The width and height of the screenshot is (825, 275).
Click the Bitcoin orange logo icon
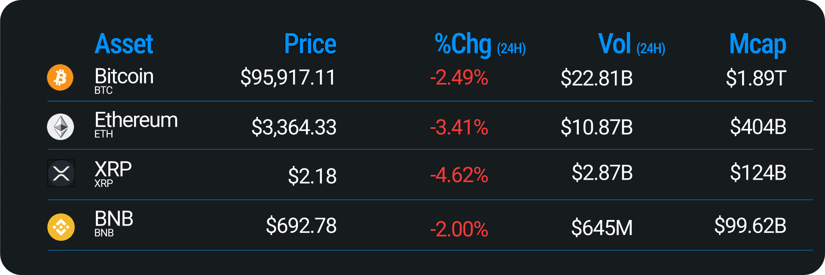pos(60,78)
